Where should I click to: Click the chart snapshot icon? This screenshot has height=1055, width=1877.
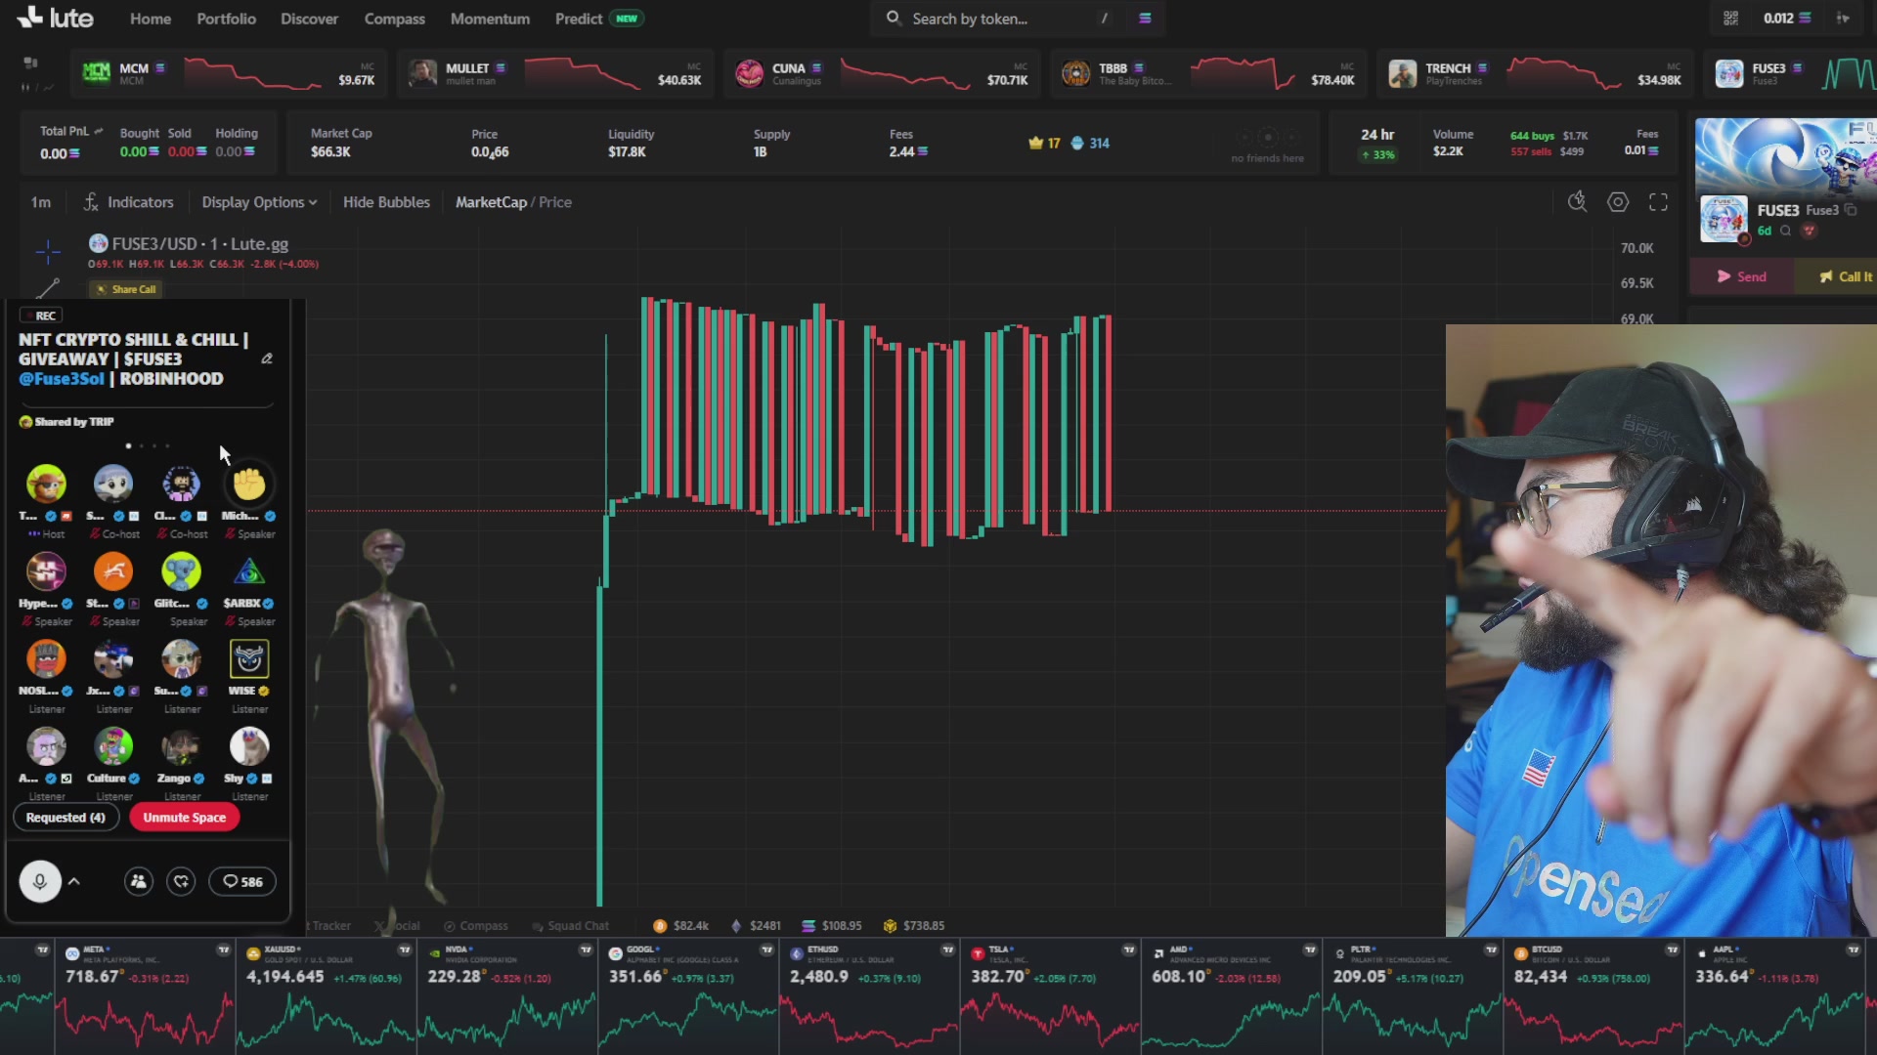pyautogui.click(x=1577, y=202)
